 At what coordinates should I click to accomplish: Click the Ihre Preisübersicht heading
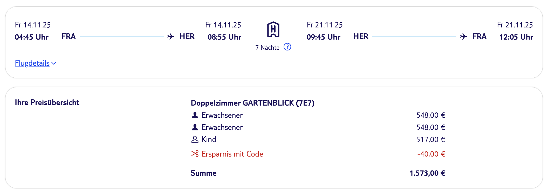[x=47, y=102]
